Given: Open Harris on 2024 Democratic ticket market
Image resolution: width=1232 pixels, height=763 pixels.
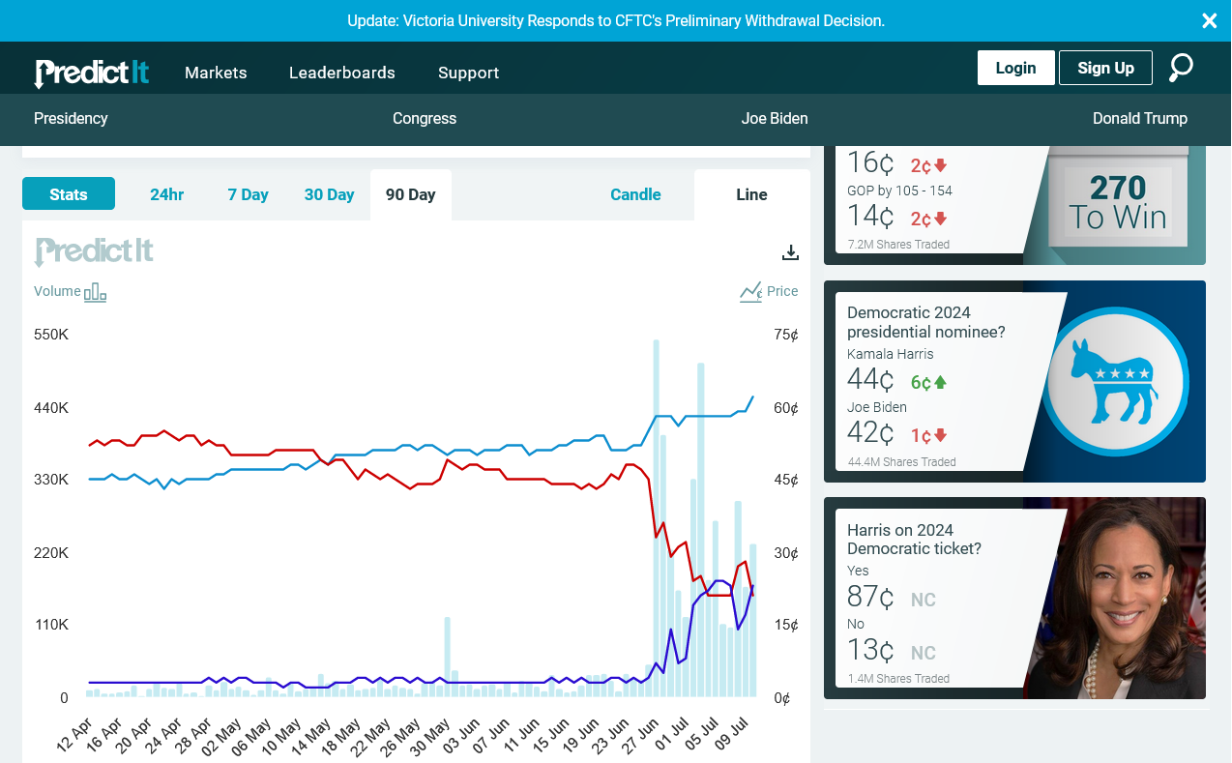Looking at the screenshot, I should click(914, 540).
